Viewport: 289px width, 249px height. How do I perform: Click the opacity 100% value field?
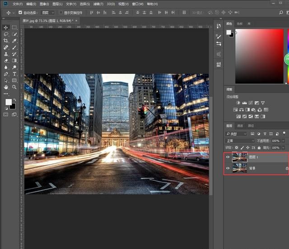click(x=276, y=141)
